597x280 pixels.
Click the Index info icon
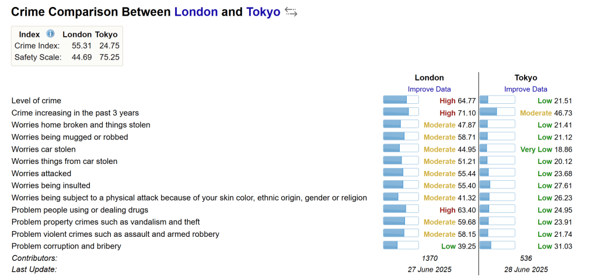[x=50, y=34]
